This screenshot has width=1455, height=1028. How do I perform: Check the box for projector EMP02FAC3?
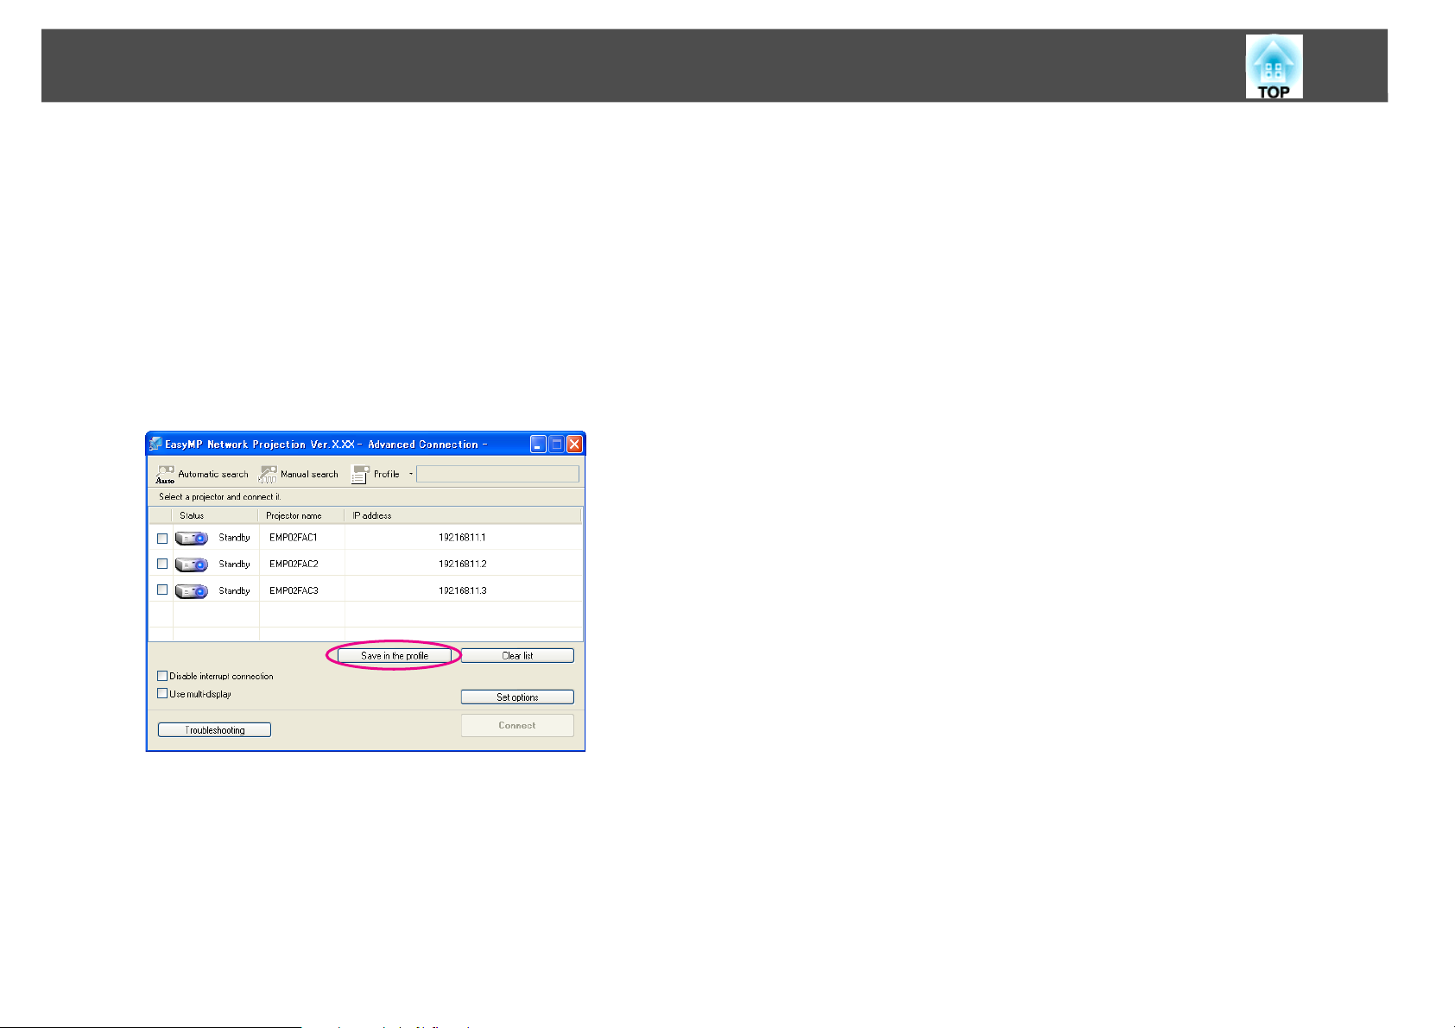tap(162, 590)
